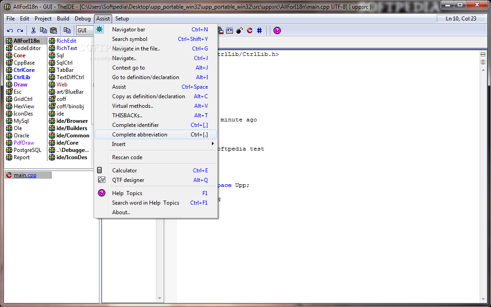Click the blue hash icon in toolbar
This screenshot has width=491, height=307.
[x=259, y=30]
